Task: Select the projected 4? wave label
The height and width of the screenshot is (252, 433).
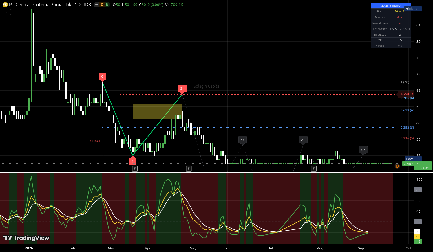Action: click(242, 139)
